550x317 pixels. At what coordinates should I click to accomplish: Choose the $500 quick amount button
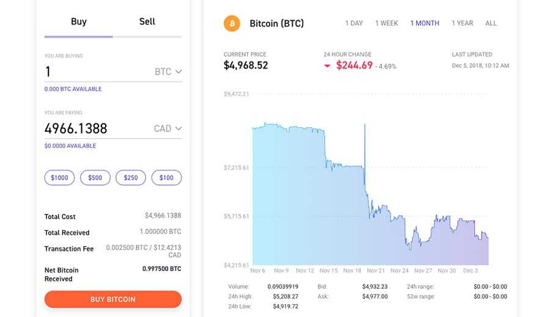click(x=95, y=178)
